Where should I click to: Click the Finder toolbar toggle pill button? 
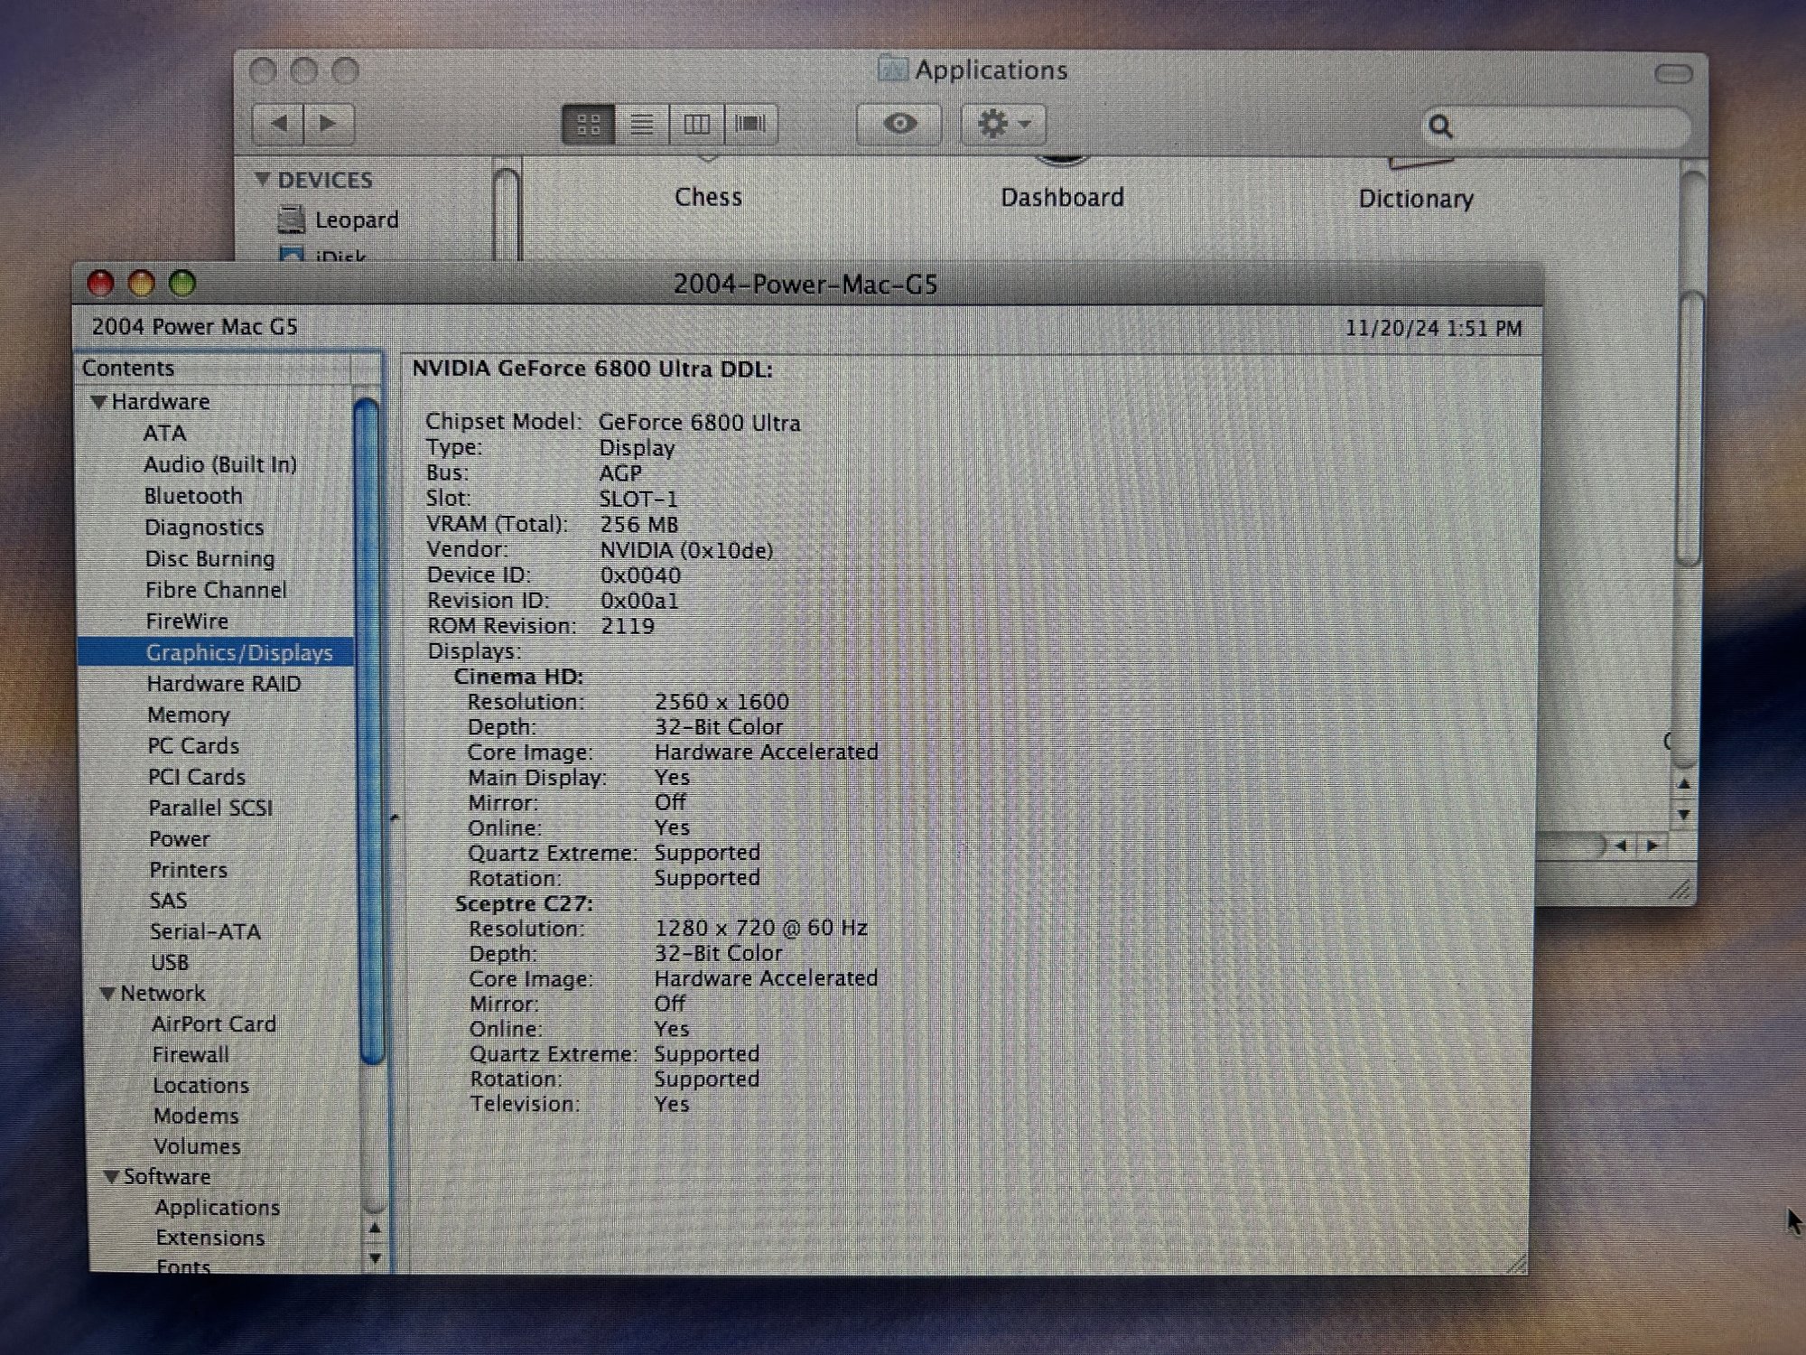1673,73
